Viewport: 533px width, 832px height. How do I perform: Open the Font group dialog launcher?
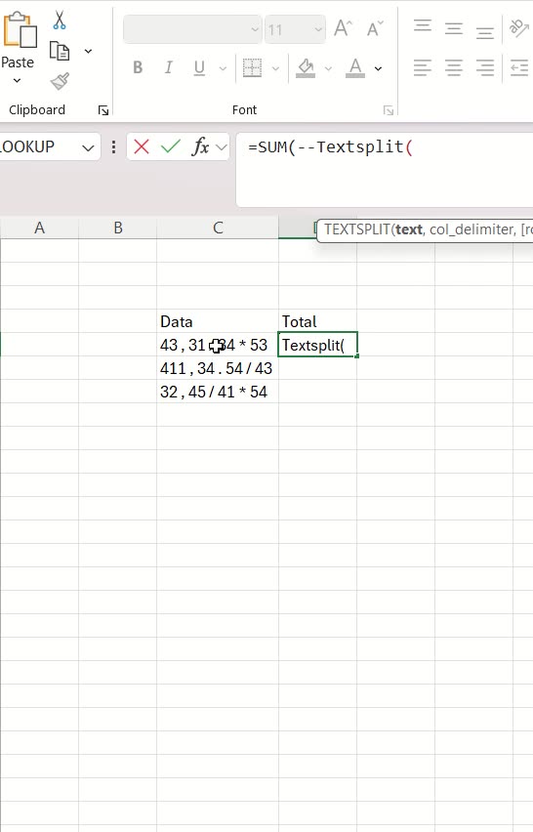click(x=389, y=110)
